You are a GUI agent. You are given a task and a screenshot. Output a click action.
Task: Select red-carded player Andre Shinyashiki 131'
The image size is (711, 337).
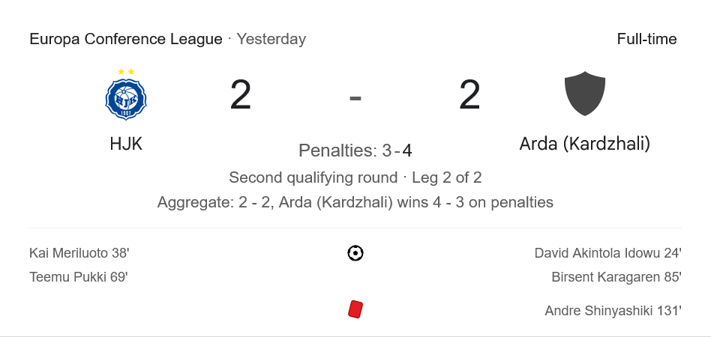click(613, 310)
